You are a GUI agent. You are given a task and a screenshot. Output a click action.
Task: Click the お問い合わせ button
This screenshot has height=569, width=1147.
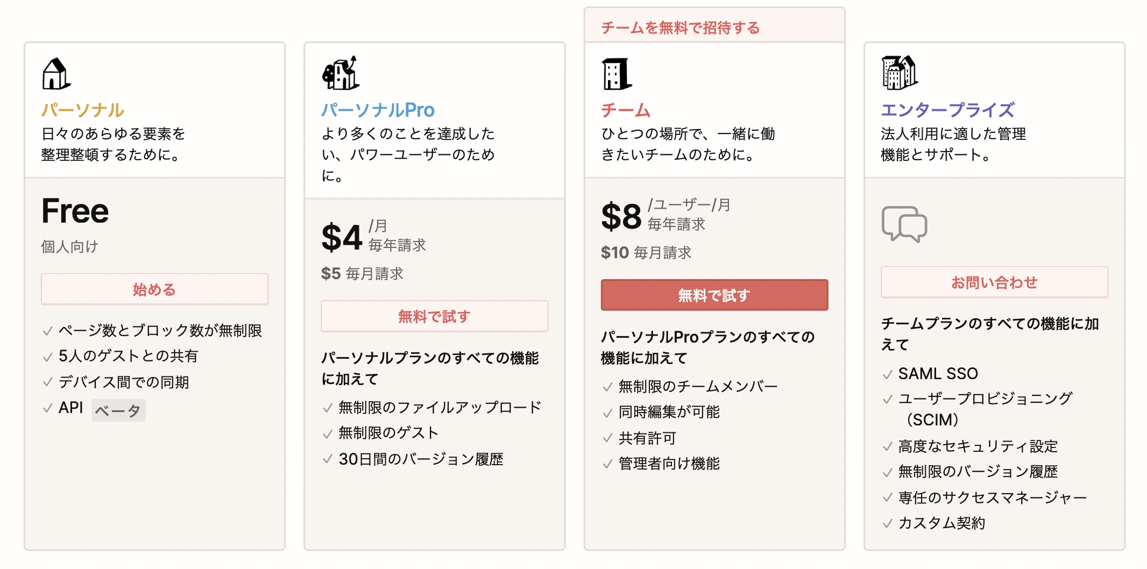tap(994, 282)
